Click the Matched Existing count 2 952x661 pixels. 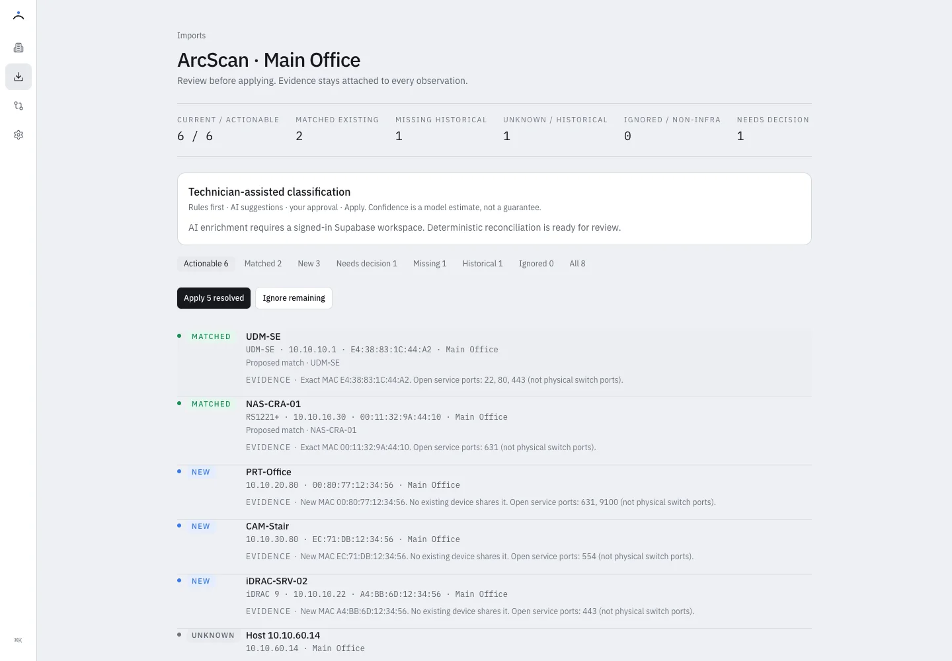pyautogui.click(x=299, y=136)
